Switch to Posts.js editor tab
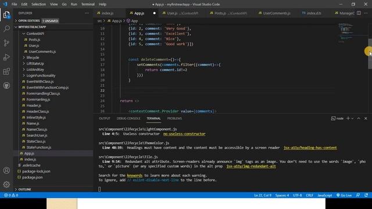This screenshot has height=209, width=372. (230, 13)
